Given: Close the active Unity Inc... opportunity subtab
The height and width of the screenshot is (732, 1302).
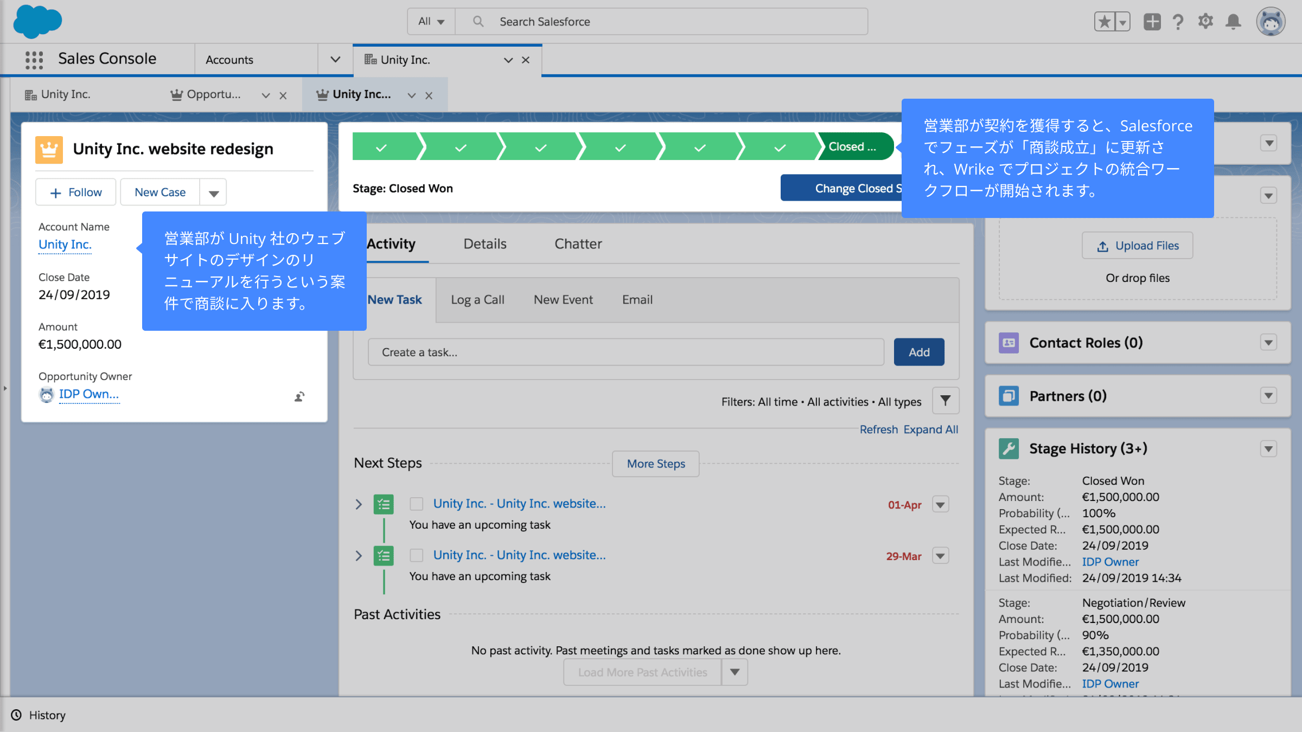Looking at the screenshot, I should tap(429, 95).
